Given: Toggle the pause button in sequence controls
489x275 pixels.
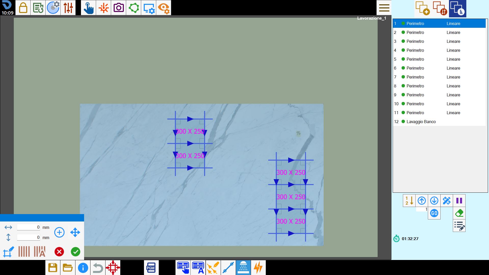Looking at the screenshot, I should point(459,201).
